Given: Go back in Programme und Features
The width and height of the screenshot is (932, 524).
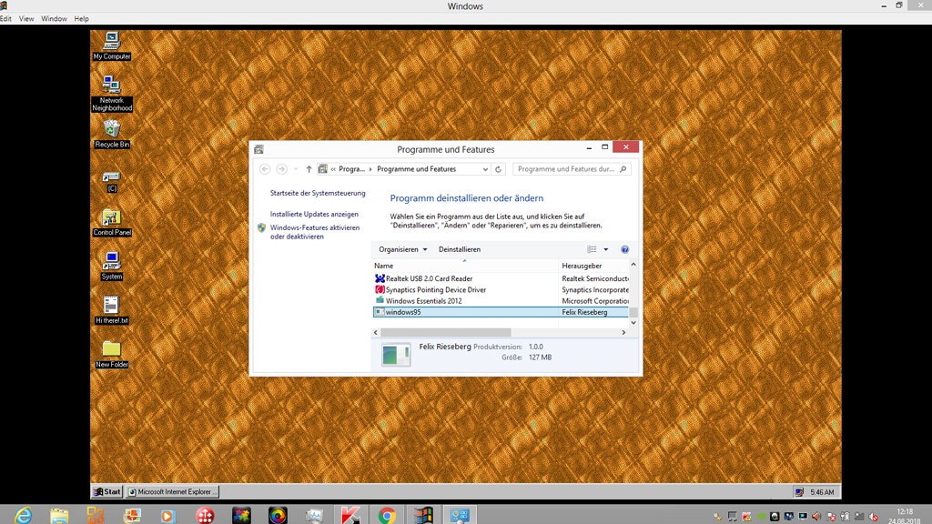Looking at the screenshot, I should click(265, 169).
